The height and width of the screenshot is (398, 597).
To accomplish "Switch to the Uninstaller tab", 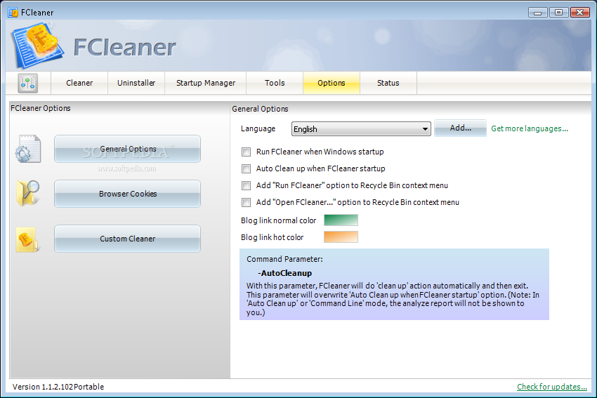I will coord(136,83).
